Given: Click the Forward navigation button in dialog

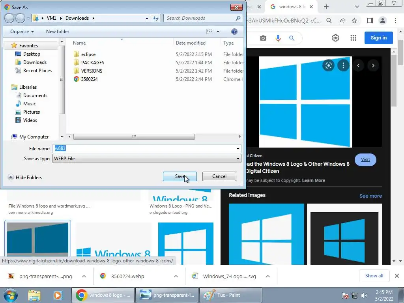Looking at the screenshot, I should [x=20, y=18].
